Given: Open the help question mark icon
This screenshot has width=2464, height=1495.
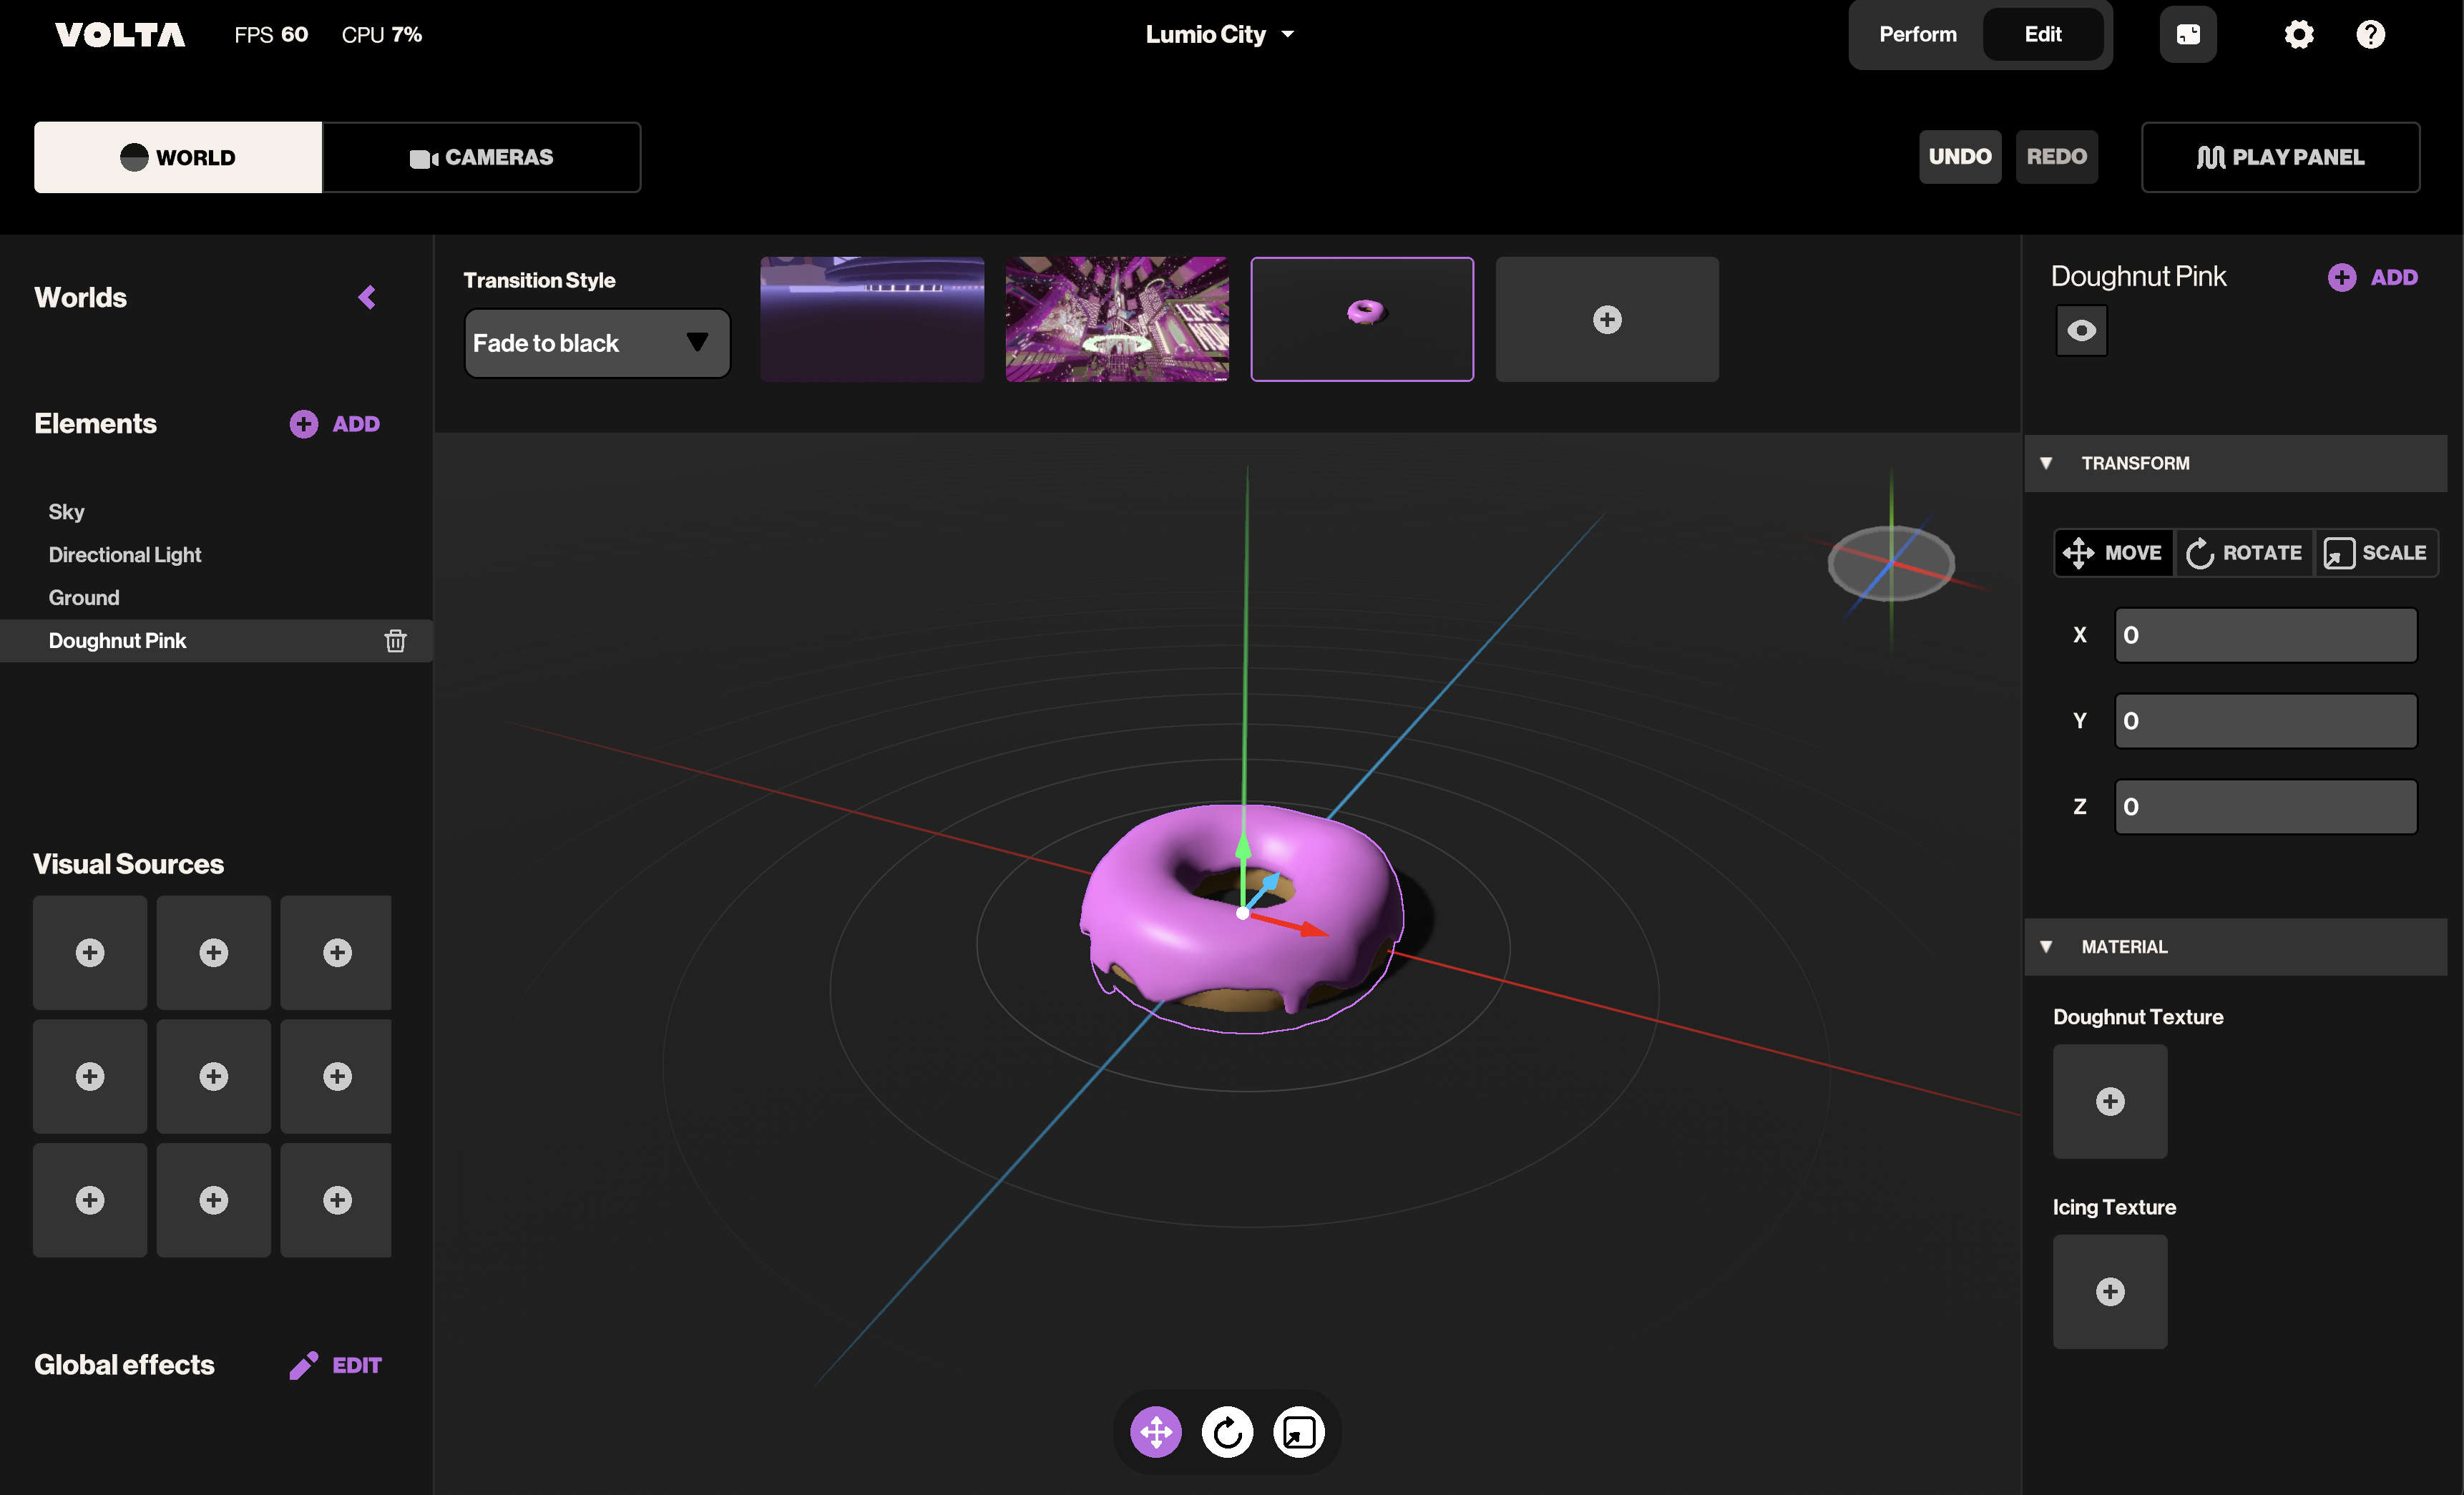Looking at the screenshot, I should (2370, 35).
